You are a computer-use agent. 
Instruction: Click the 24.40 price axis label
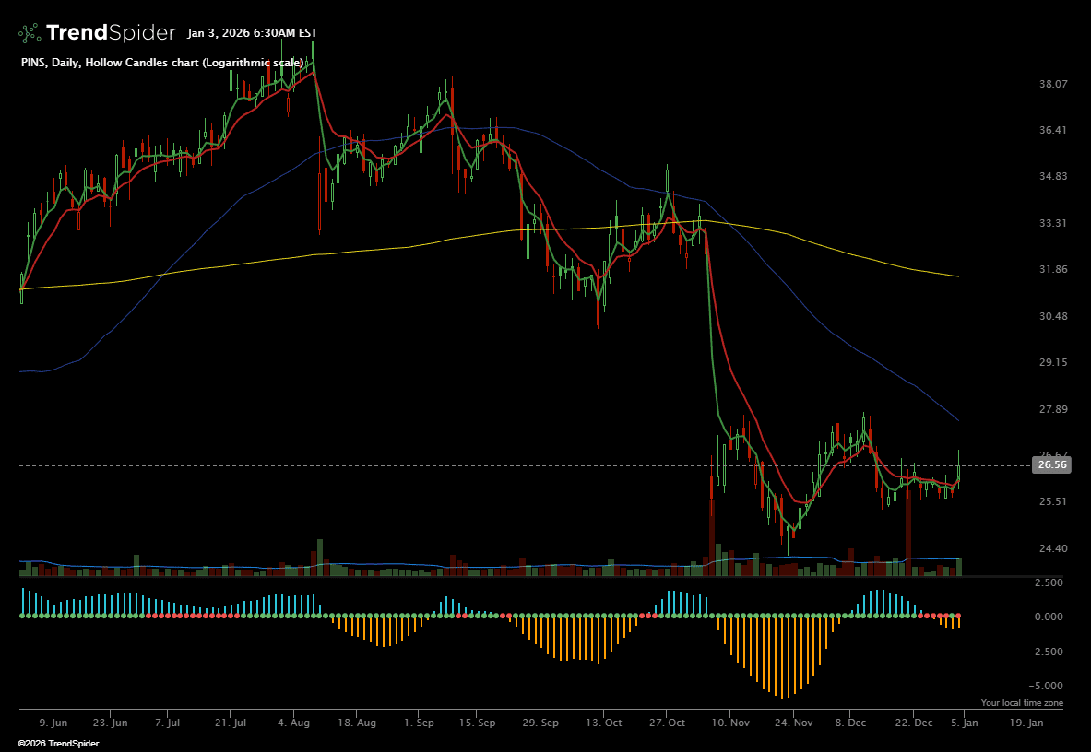[x=1052, y=549]
